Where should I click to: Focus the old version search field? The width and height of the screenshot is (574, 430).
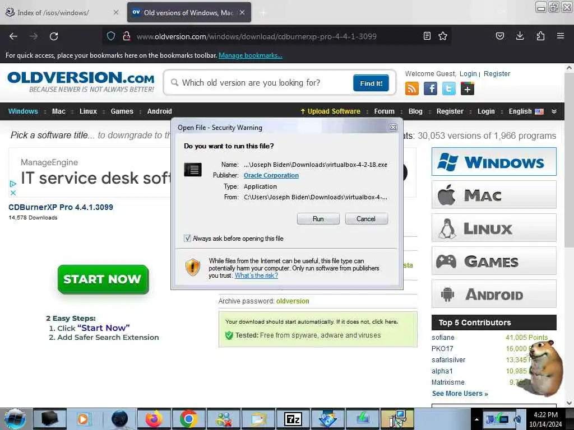click(x=262, y=83)
